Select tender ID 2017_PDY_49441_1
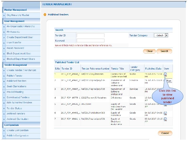 [70, 119]
